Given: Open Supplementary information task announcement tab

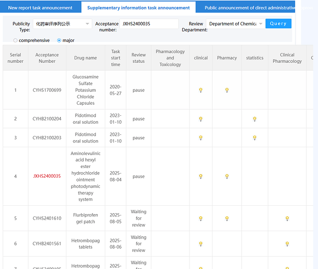Looking at the screenshot, I should tap(138, 8).
